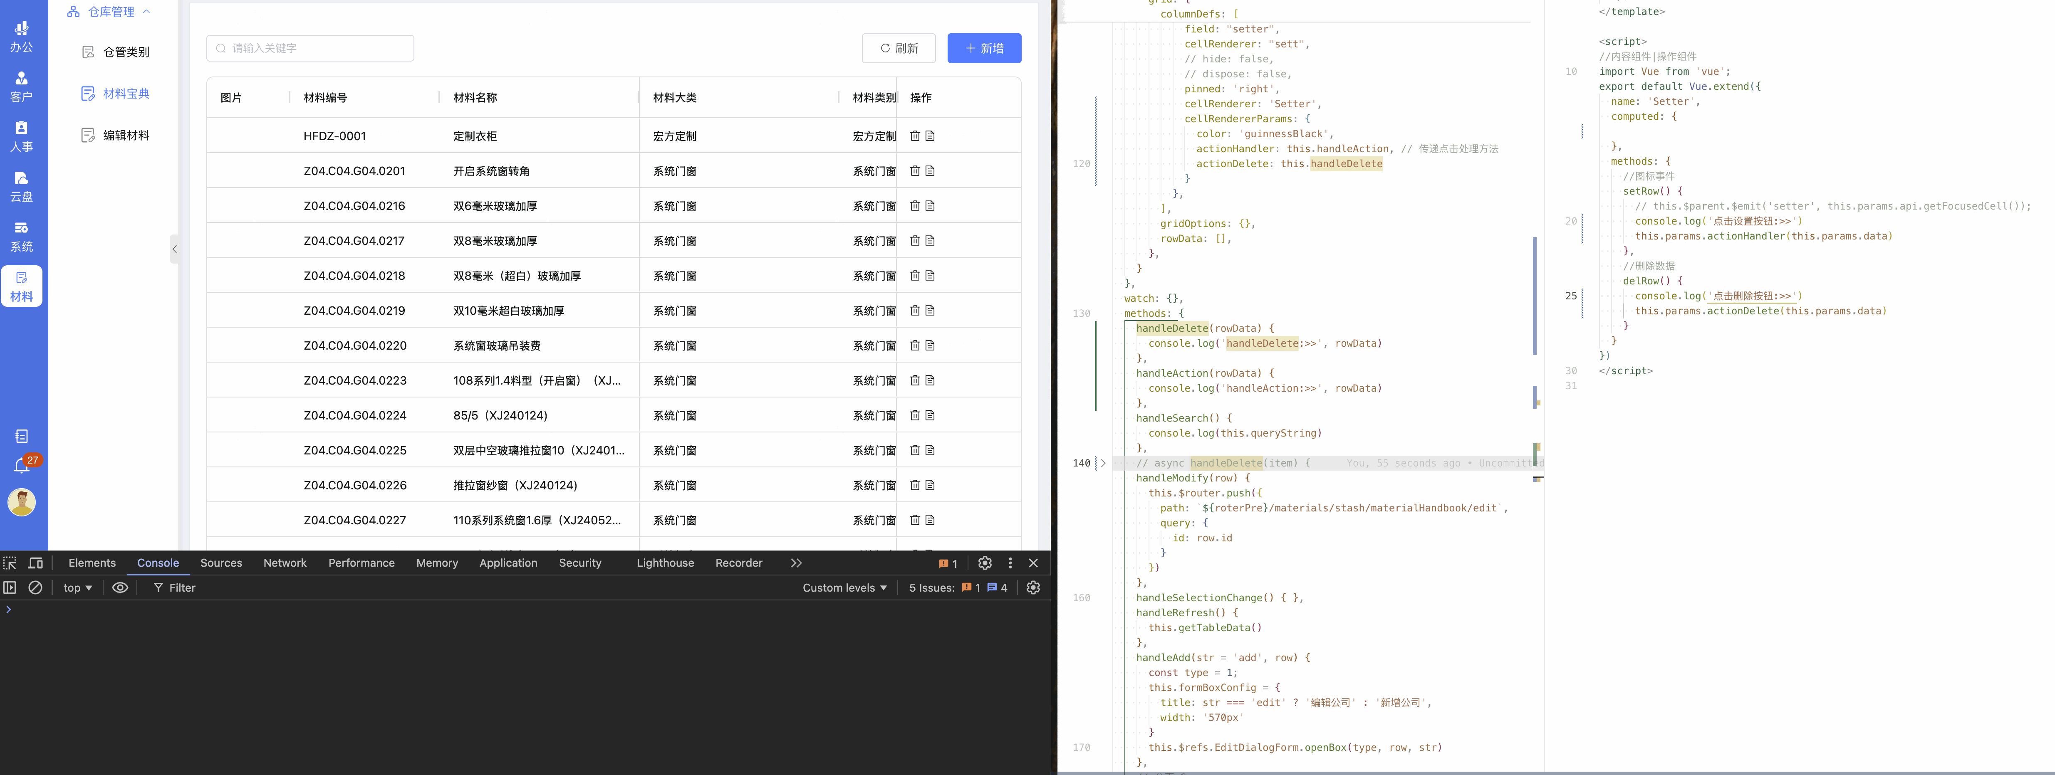
Task: Select the 材料 module in the left sidebar
Action: click(x=22, y=286)
